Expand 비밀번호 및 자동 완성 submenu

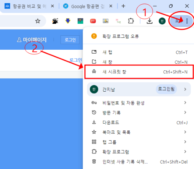(139, 103)
